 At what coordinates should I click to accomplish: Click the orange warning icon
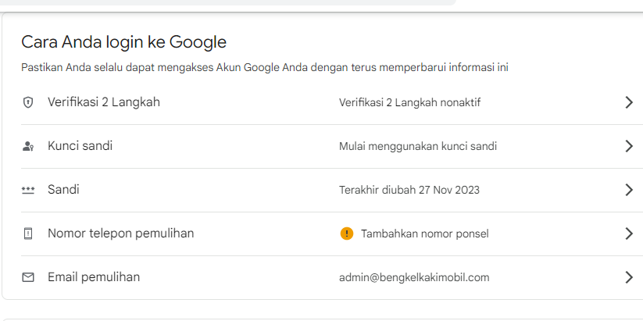(x=347, y=234)
